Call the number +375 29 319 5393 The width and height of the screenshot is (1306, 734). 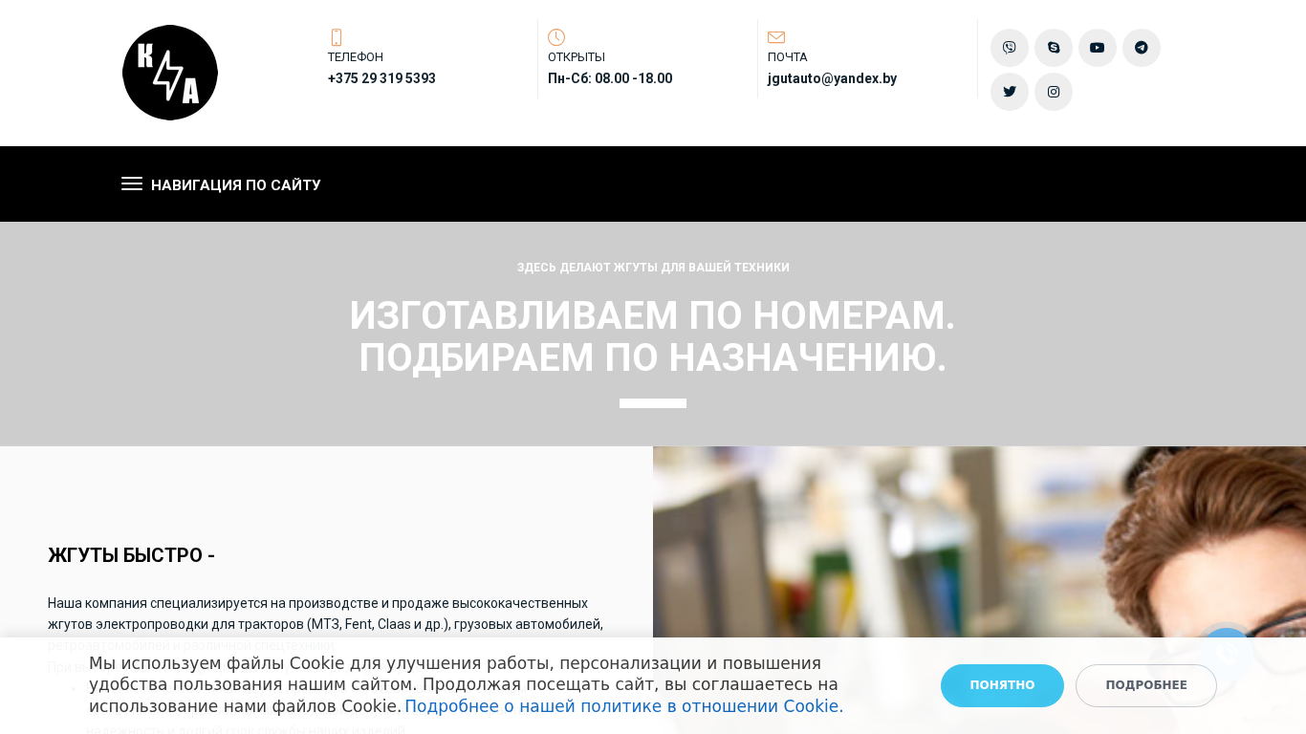pos(381,78)
